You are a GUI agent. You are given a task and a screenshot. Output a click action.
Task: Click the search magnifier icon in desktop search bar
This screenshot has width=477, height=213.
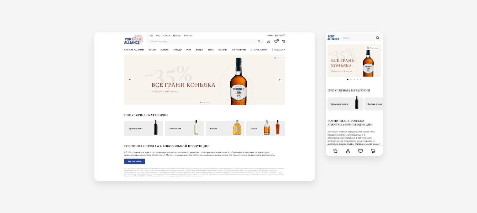259,42
